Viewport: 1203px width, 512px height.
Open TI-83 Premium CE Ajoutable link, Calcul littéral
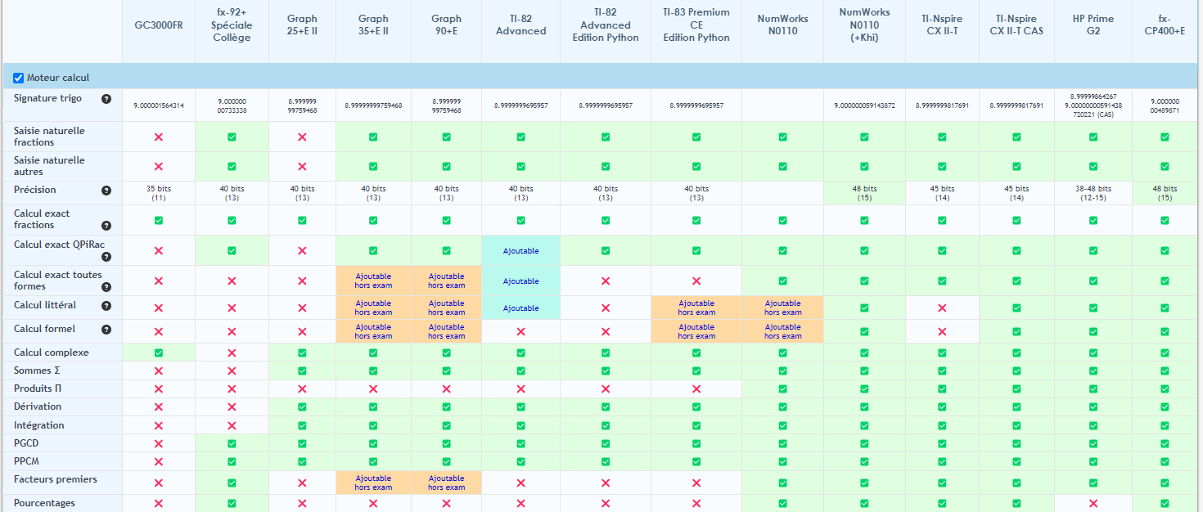coord(696,308)
